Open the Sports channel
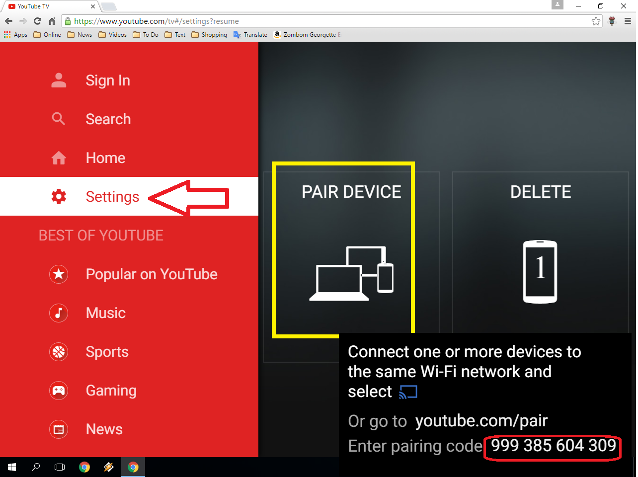Viewport: 638px width, 477px height. click(129, 352)
